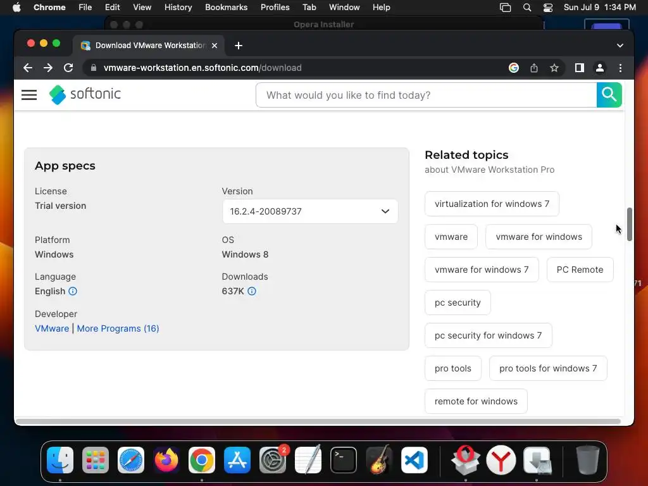The height and width of the screenshot is (486, 648).
Task: Open Control Center in the menu bar
Action: (548, 8)
